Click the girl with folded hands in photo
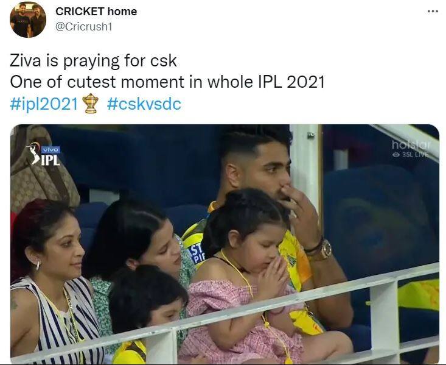 pos(245,274)
